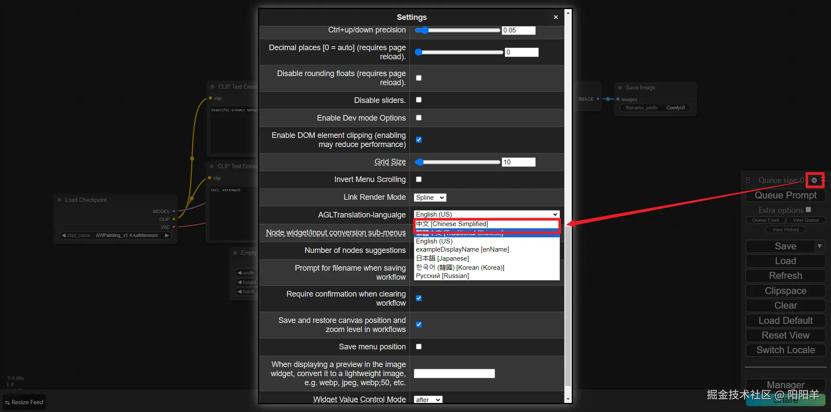
Task: Click the VAE output dot
Action: coord(174,227)
